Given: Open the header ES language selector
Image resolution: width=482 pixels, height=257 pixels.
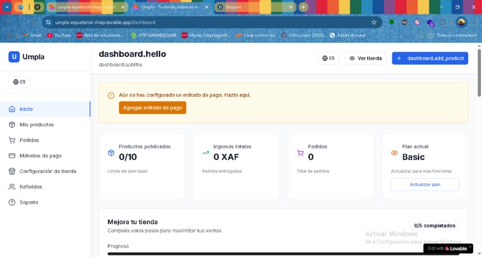Looking at the screenshot, I should (x=328, y=59).
